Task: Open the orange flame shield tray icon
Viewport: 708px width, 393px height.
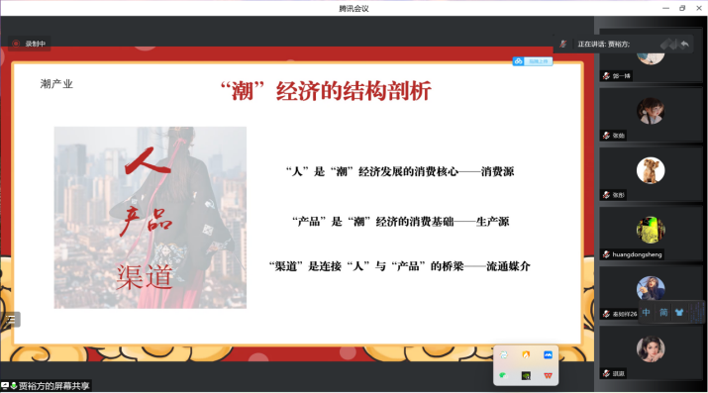Action: pyautogui.click(x=526, y=355)
